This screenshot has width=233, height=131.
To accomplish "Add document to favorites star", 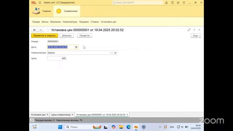I will (x=47, y=30).
